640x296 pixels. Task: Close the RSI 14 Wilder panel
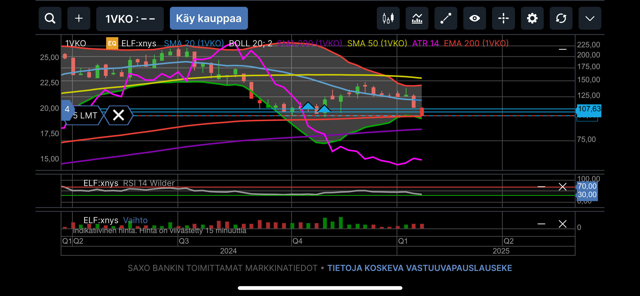(562, 187)
